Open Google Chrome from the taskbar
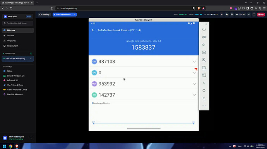 coord(11,146)
